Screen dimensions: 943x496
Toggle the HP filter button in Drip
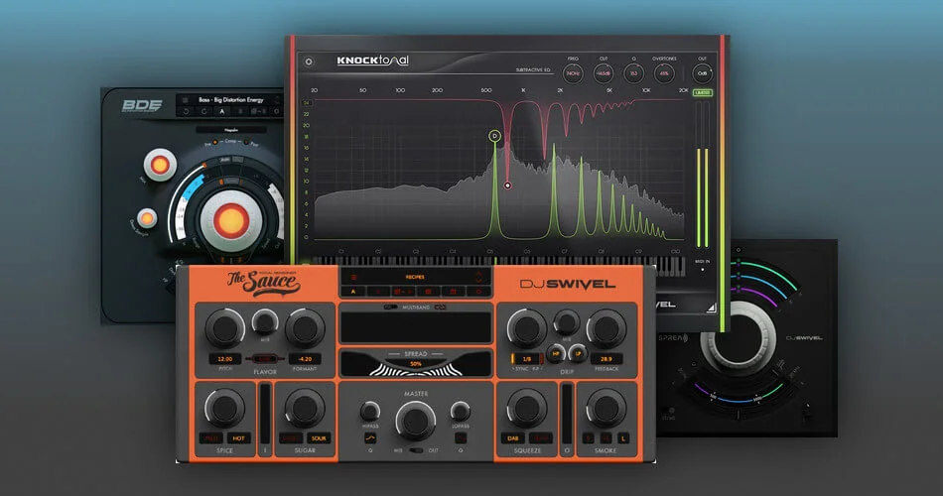click(556, 354)
